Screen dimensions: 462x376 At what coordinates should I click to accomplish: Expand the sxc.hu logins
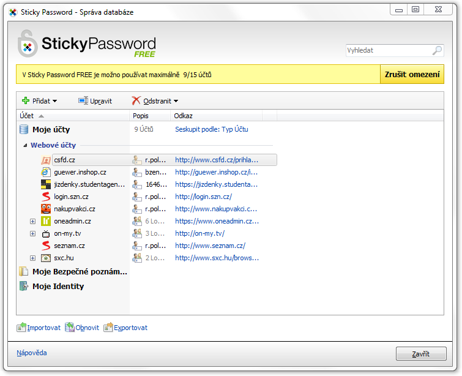click(32, 258)
